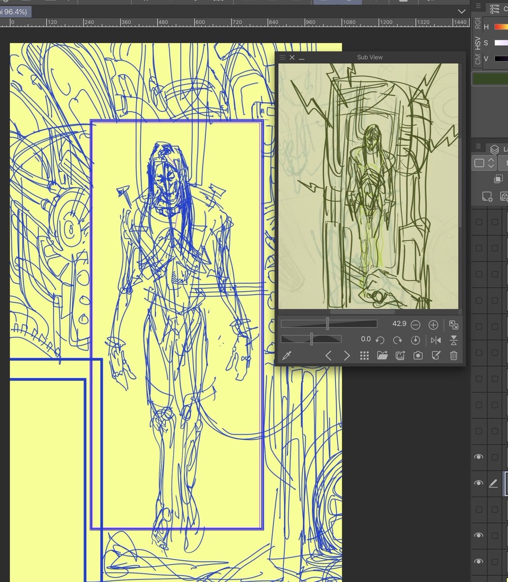Click the 42.9 zoom value
Viewport: 508px width, 582px height.
399,323
